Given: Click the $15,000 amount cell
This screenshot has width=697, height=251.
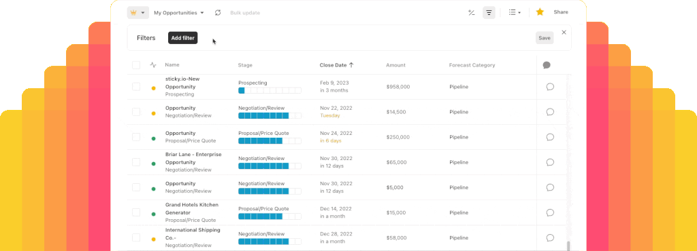Looking at the screenshot, I should coord(396,212).
